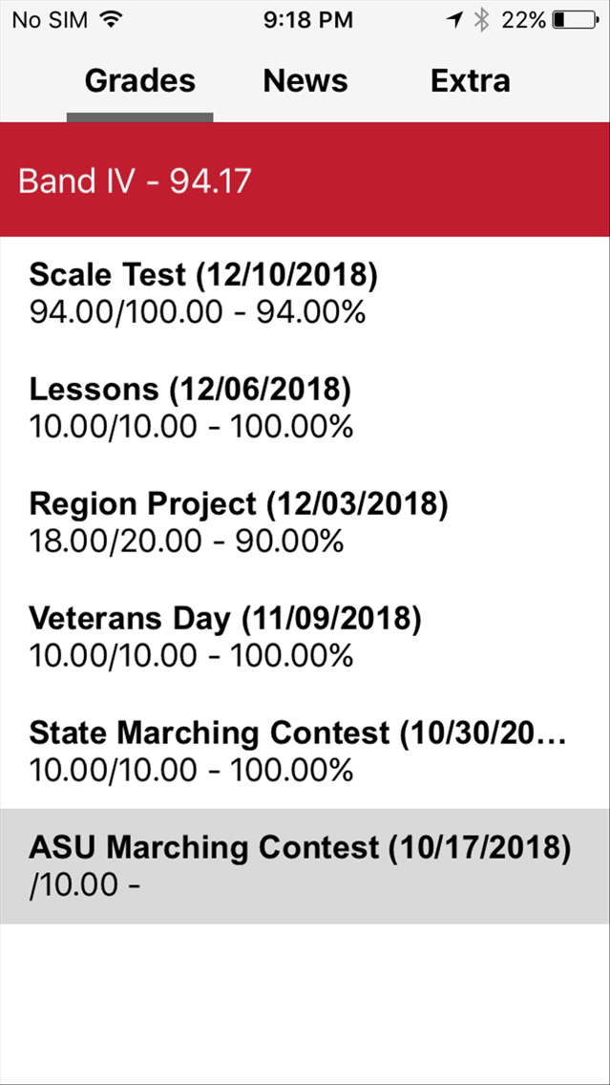Viewport: 610px width, 1085px height.
Task: Tap the ungraded /10.00 score line
Action: click(84, 885)
